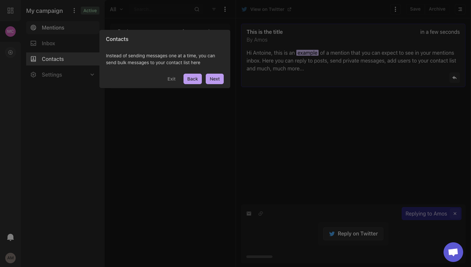Save the mention
The image size is (471, 267).
coord(415,9)
